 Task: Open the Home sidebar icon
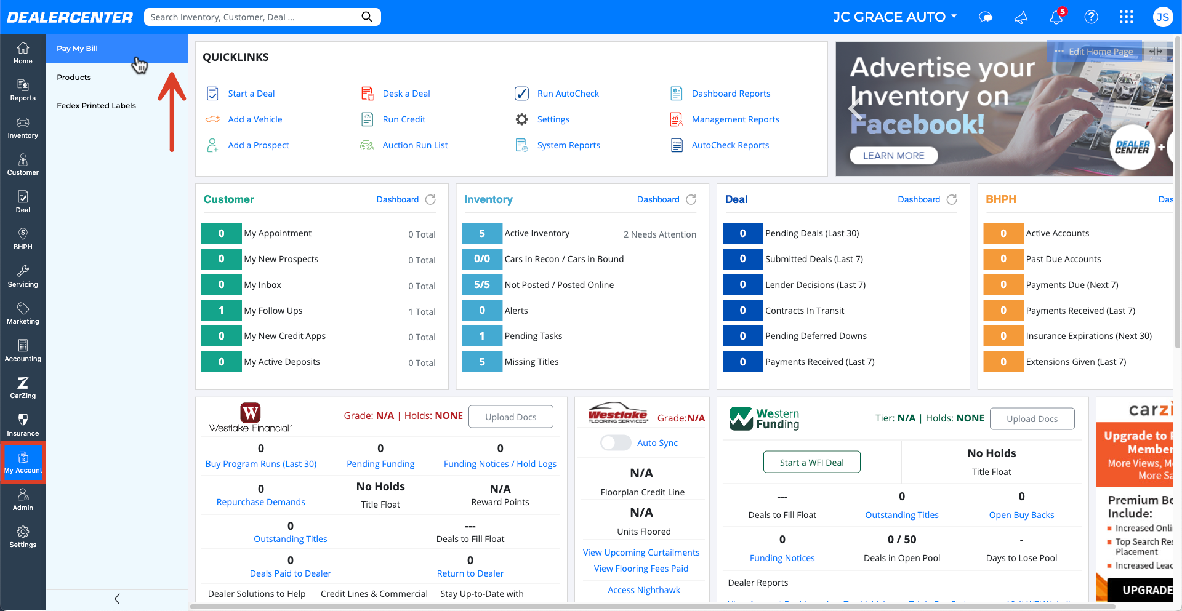pos(23,53)
